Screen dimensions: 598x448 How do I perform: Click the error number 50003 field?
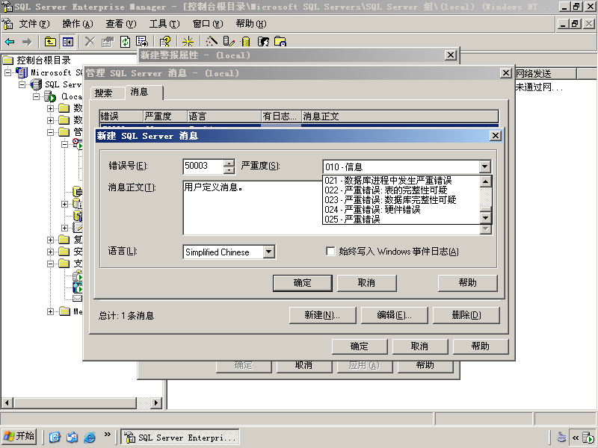[x=203, y=166]
